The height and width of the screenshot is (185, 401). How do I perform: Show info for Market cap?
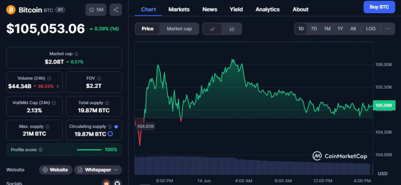point(76,54)
